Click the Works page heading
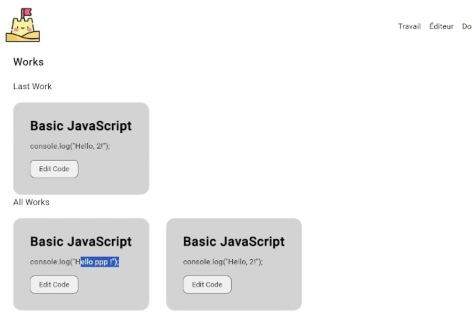The width and height of the screenshot is (472, 317). tap(29, 62)
